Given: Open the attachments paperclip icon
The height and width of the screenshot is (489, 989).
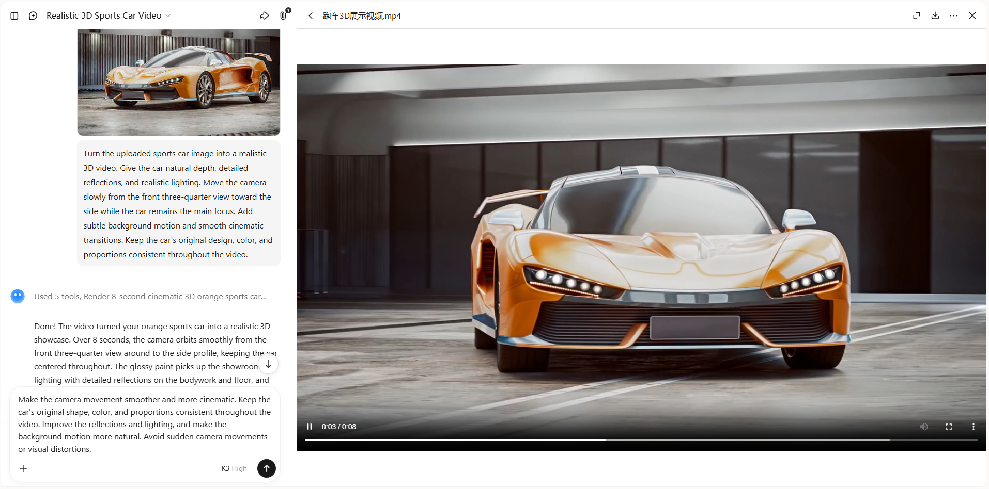Looking at the screenshot, I should [x=283, y=15].
